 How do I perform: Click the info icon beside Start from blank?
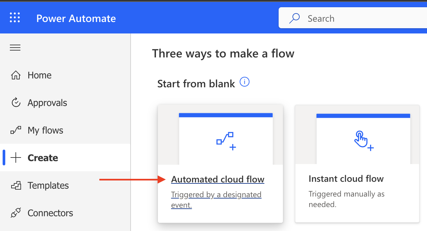pyautogui.click(x=244, y=82)
